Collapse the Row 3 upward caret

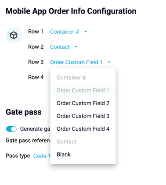point(109,62)
